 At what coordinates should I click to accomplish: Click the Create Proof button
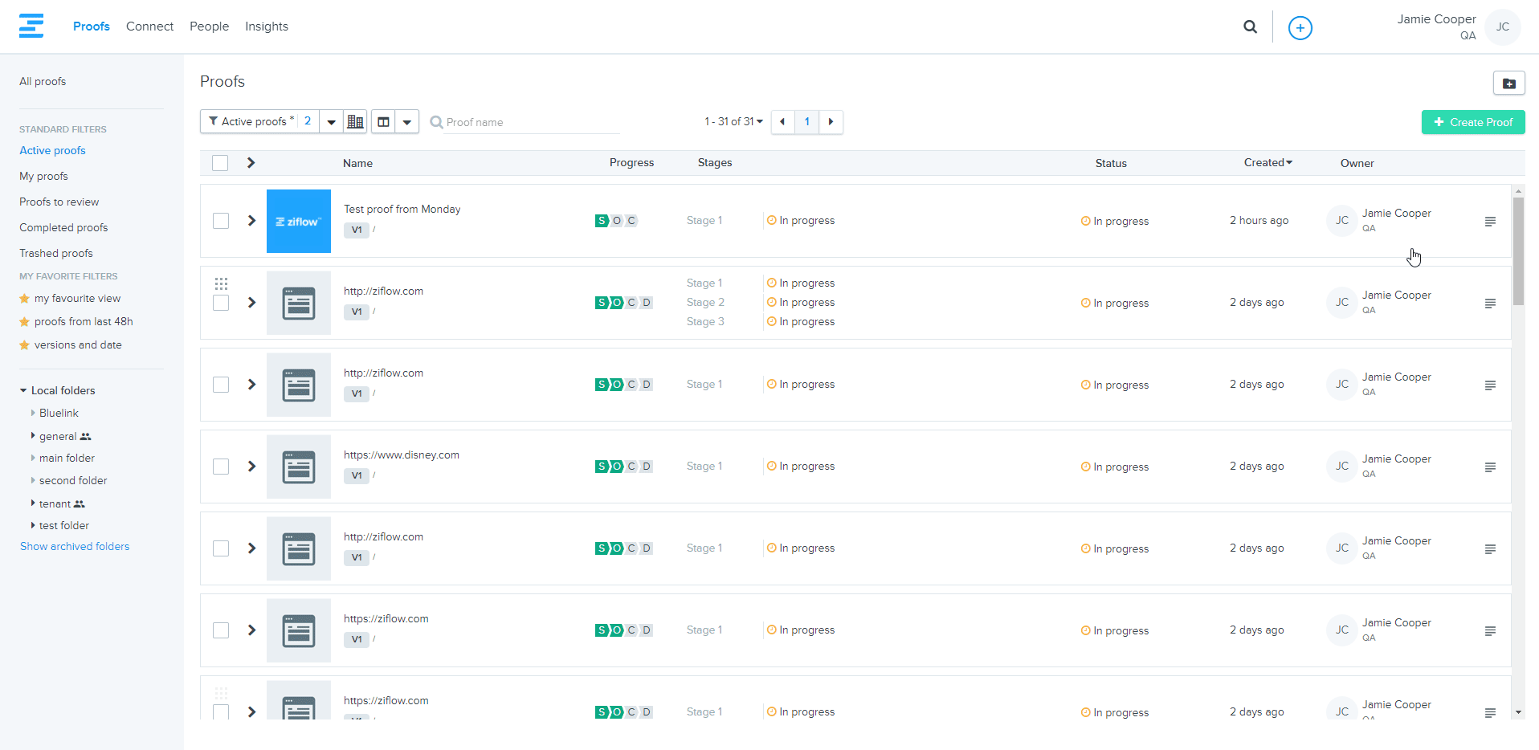pyautogui.click(x=1472, y=122)
